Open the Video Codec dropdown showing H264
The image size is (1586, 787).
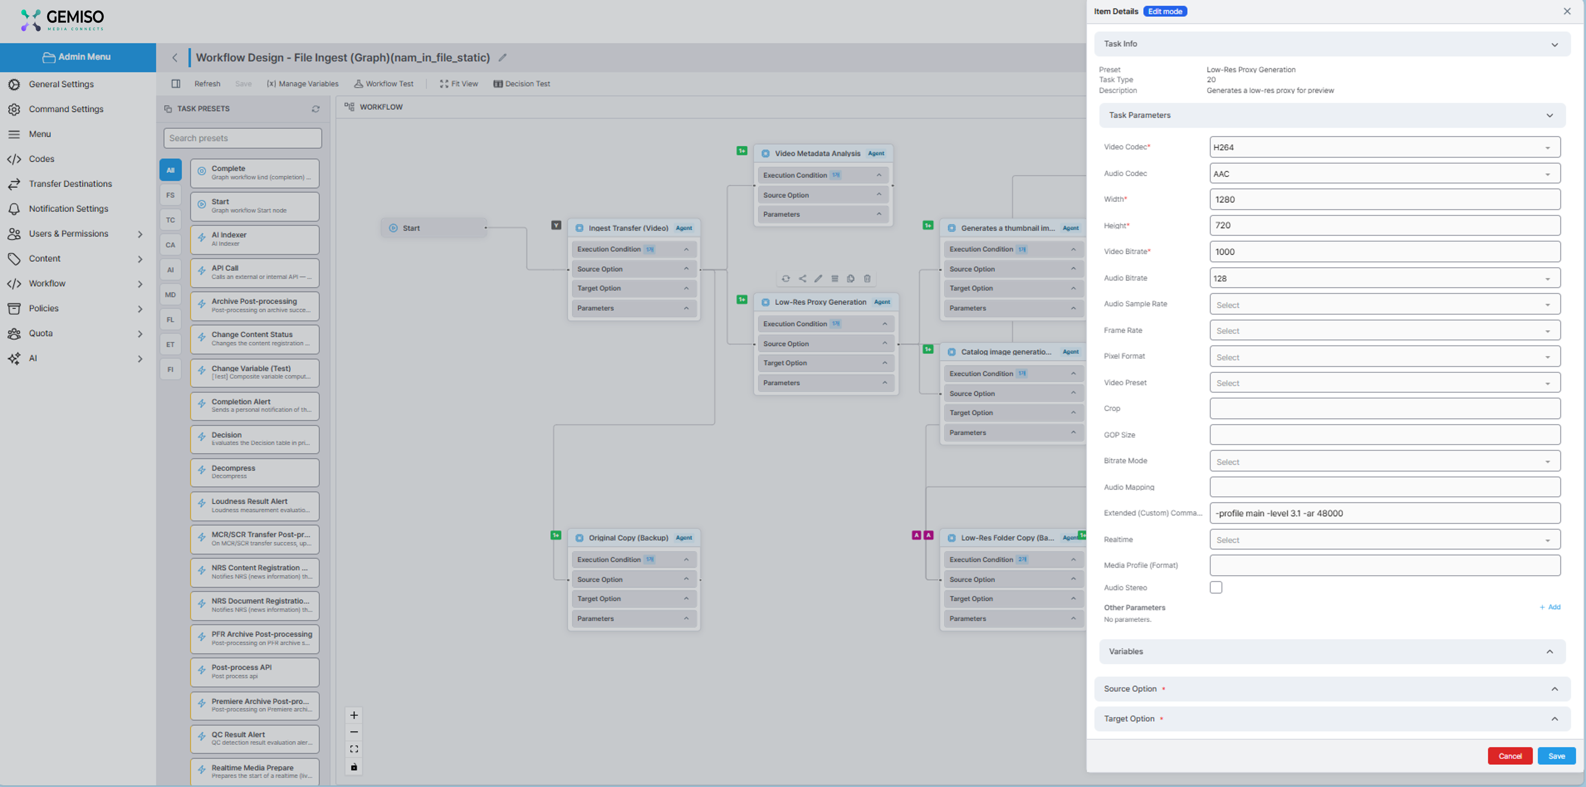pyautogui.click(x=1384, y=147)
